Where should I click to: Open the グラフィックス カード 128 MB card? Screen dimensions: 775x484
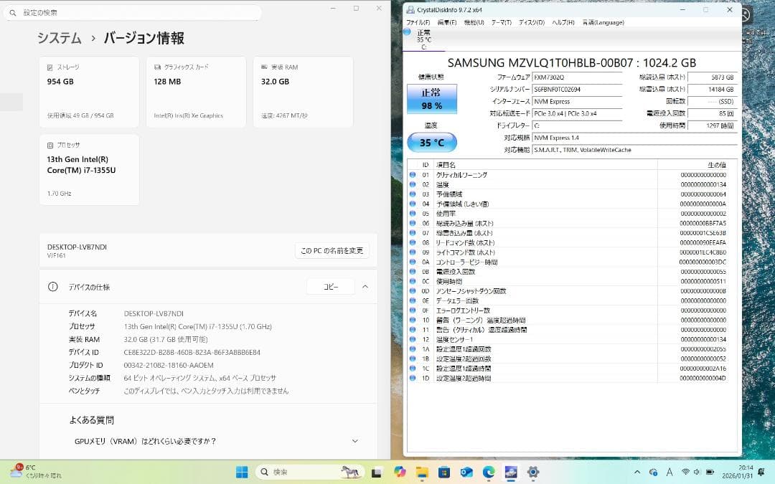point(196,92)
